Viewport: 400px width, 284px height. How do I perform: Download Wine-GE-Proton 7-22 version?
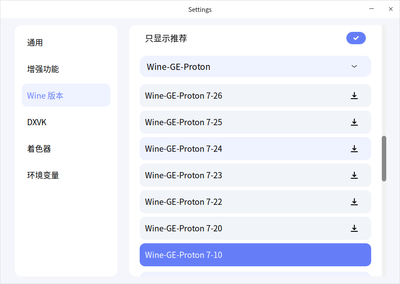[x=354, y=202]
